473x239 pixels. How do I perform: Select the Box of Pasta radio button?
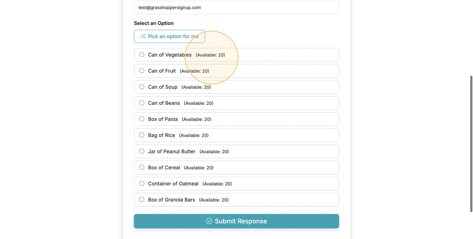tap(142, 119)
